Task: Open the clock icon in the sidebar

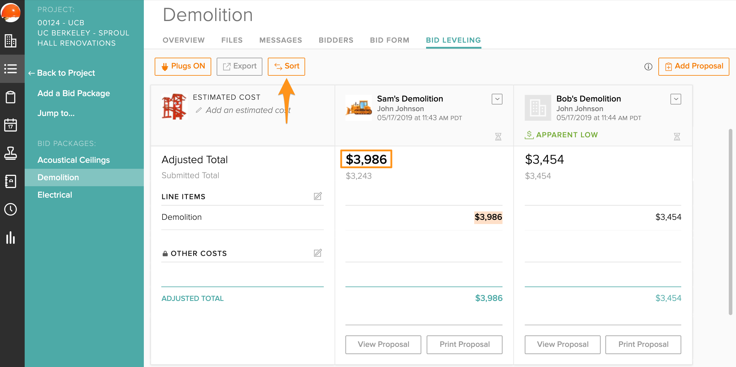Action: coord(11,209)
